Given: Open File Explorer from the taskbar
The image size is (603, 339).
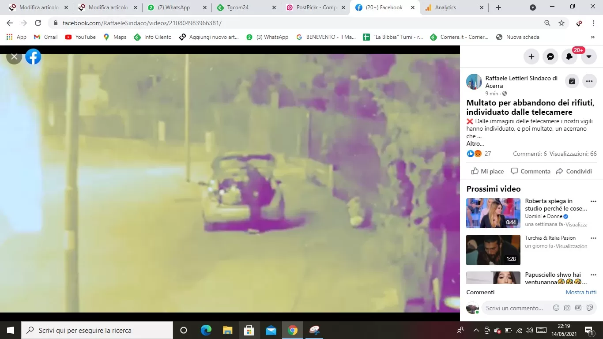Looking at the screenshot, I should point(227,330).
